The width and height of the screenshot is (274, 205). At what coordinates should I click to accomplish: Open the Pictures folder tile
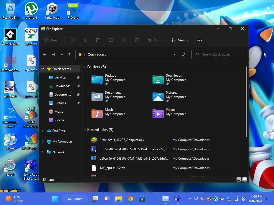pyautogui.click(x=169, y=97)
